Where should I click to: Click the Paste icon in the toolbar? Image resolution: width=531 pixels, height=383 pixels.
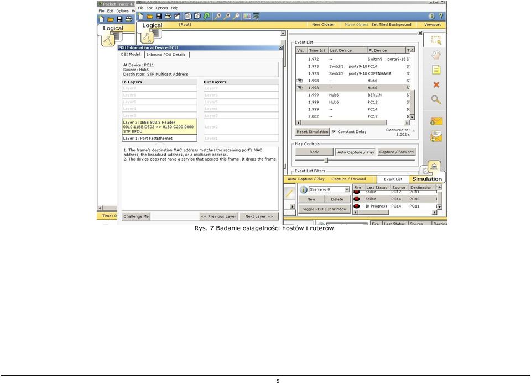197,16
